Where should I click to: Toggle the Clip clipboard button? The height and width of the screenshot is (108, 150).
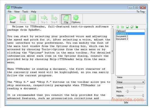click(66, 19)
